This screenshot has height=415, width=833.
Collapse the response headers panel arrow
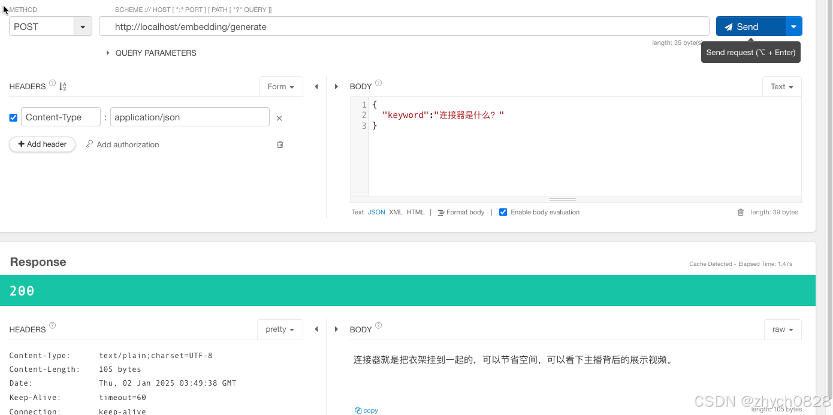(316, 329)
